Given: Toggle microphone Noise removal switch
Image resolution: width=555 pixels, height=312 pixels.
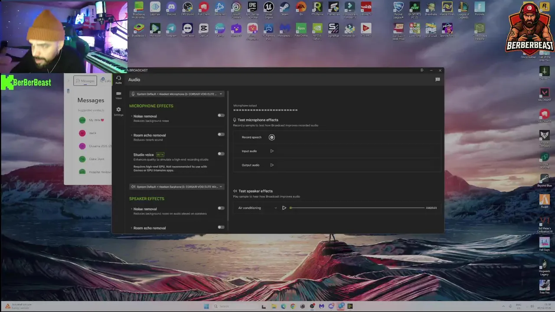Looking at the screenshot, I should (221, 115).
